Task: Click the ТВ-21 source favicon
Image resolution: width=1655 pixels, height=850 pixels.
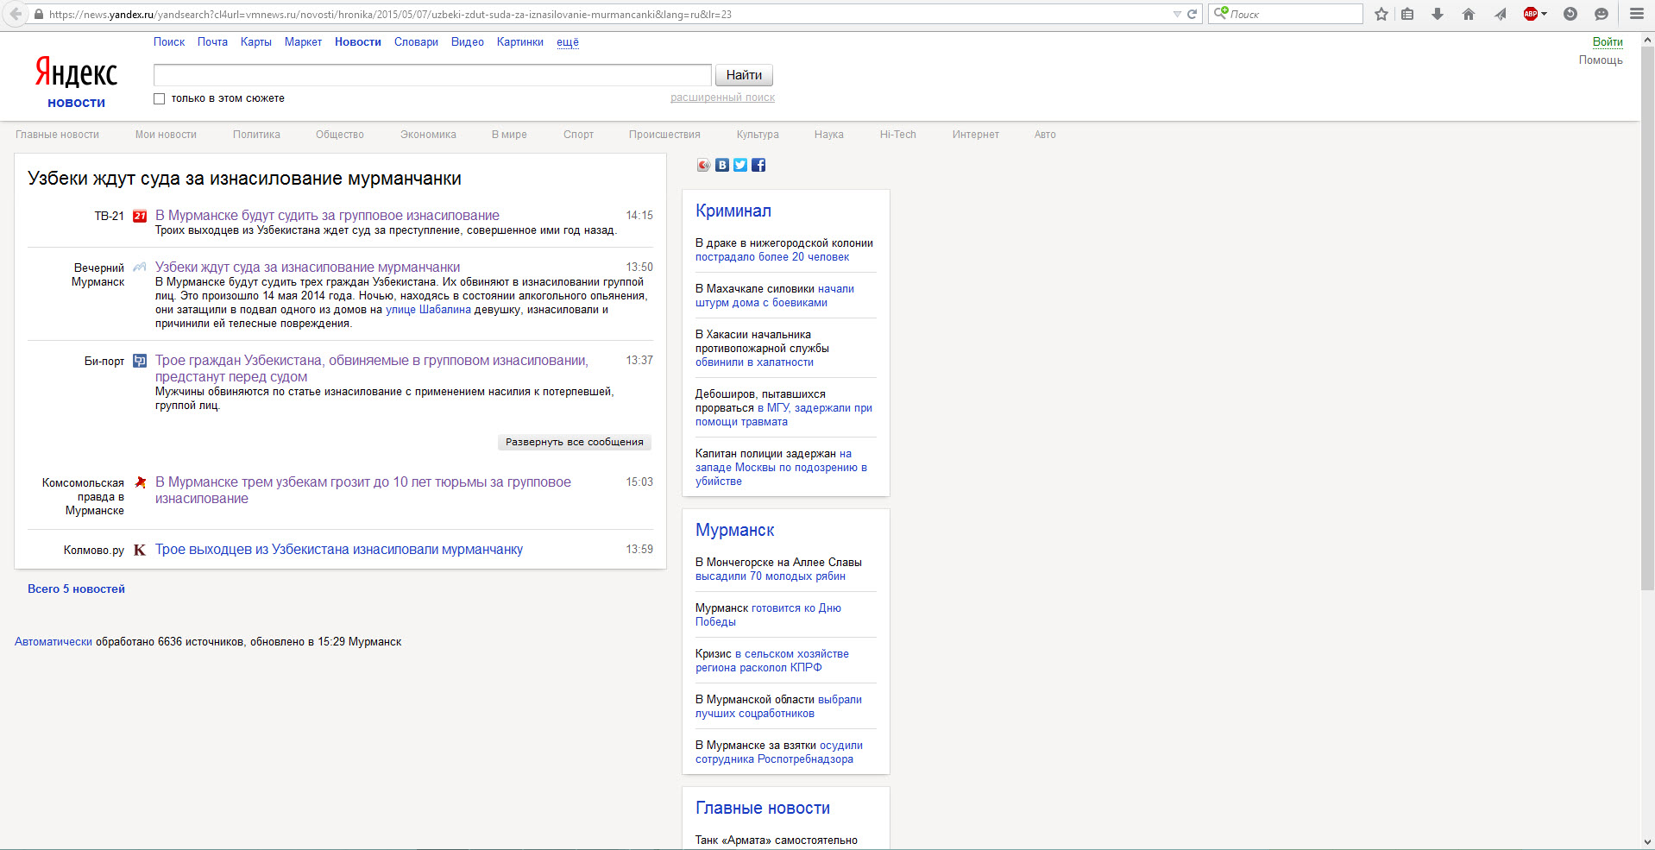Action: pyautogui.click(x=140, y=217)
